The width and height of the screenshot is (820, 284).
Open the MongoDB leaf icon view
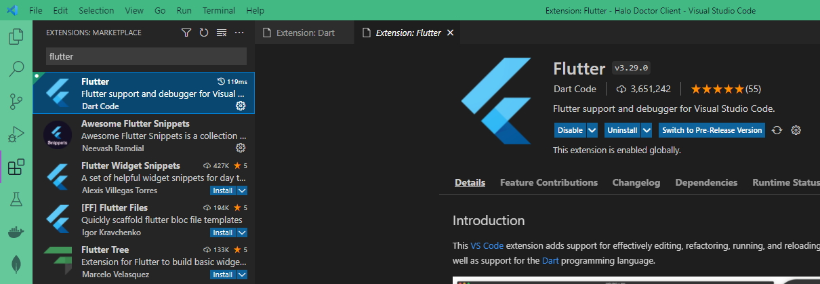[16, 264]
